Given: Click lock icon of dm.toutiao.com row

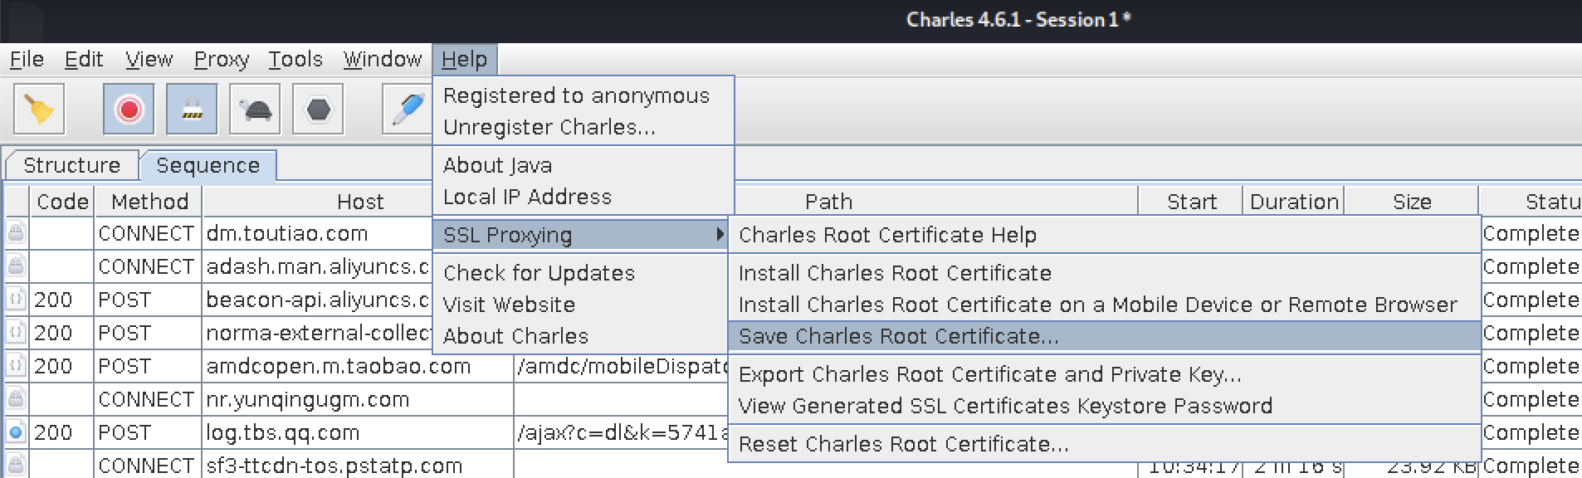Looking at the screenshot, I should [16, 233].
